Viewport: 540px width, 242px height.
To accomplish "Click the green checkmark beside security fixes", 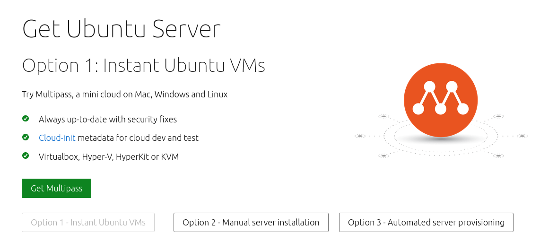I will [x=26, y=119].
